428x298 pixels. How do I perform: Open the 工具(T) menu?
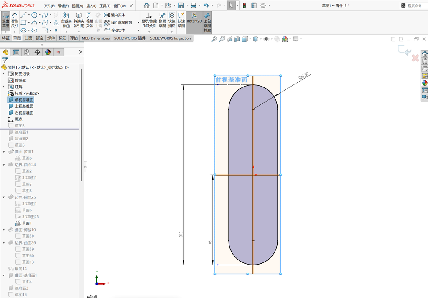(105, 5)
